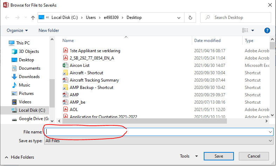The width and height of the screenshot is (276, 166).
Task: Click the Cancel button
Action: pyautogui.click(x=254, y=156)
